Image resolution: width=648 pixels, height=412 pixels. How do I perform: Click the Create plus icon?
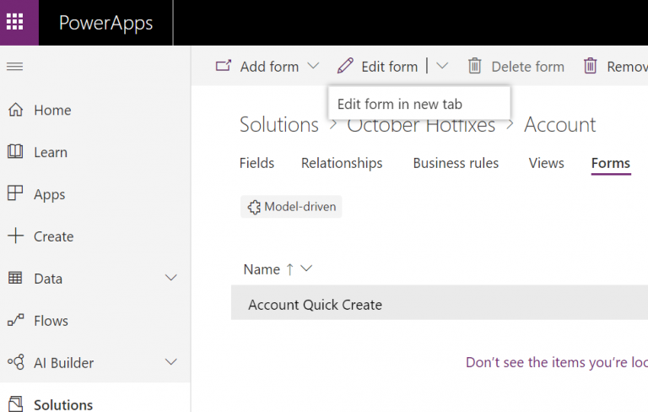coord(16,236)
